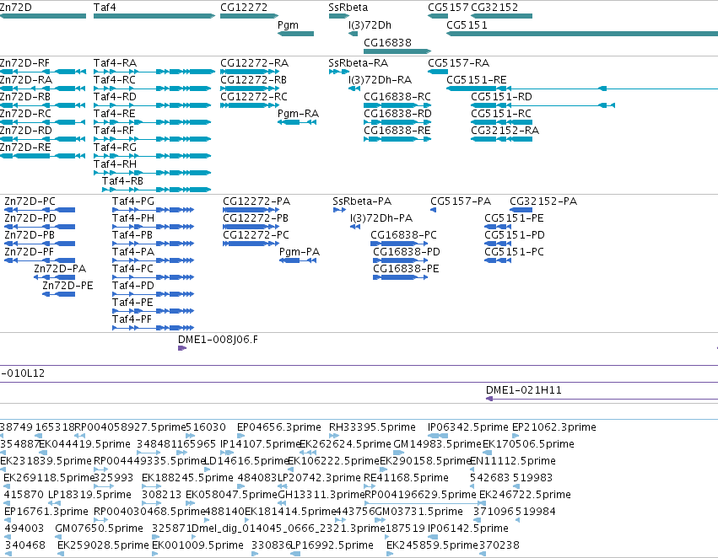Select the CG5157 gene label
Viewport: 718px width, 558px height.
click(x=448, y=8)
